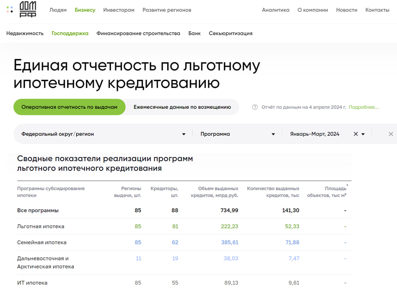Click Объем выданных кредитов column header
This screenshot has width=397, height=293.
(214, 192)
